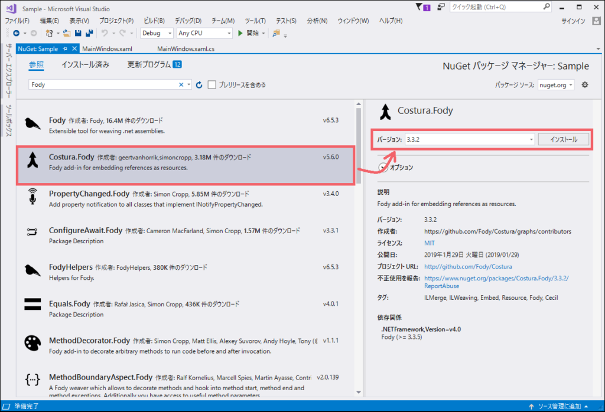Click the MethodBoundaryAspect.Fody braces icon
The image size is (605, 412).
point(32,380)
